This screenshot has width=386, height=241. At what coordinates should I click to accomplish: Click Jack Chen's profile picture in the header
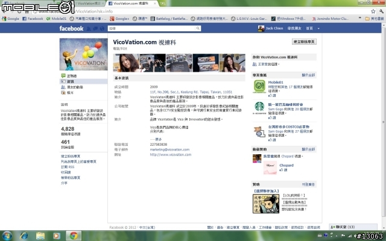[261, 28]
